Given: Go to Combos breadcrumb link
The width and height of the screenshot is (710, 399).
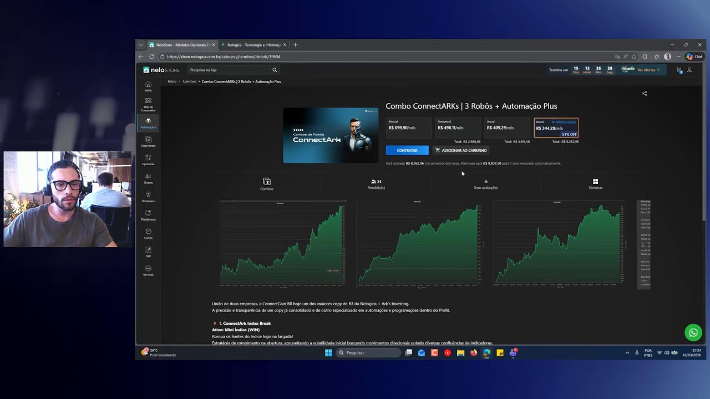Looking at the screenshot, I should click(189, 81).
